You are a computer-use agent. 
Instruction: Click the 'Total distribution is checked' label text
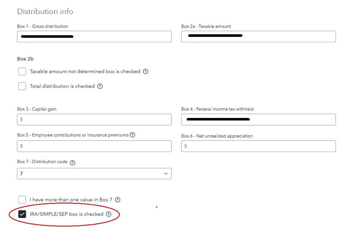pyautogui.click(x=62, y=86)
